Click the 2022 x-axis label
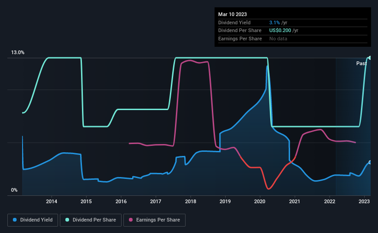This screenshot has width=378, height=233. tap(330, 201)
